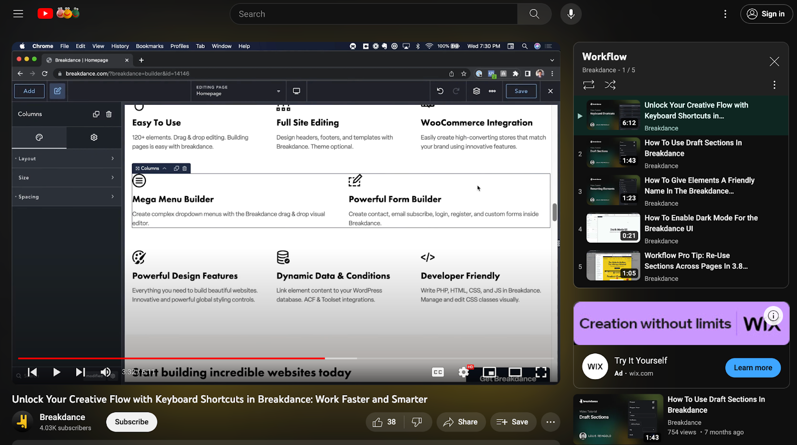This screenshot has height=445, width=797.
Task: Like the video with thumbs up
Action: pyautogui.click(x=378, y=422)
